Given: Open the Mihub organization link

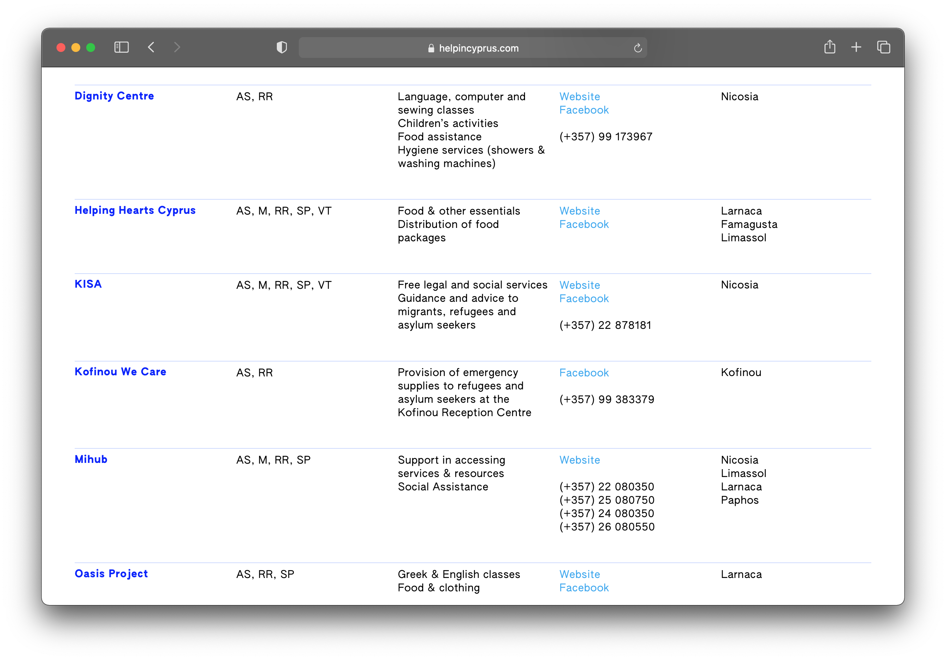Looking at the screenshot, I should click(91, 460).
